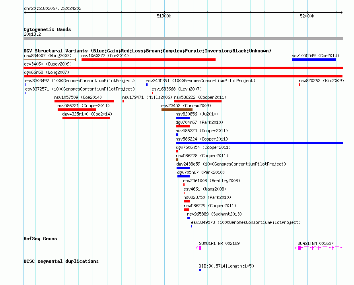Image resolution: width=354 pixels, height=285 pixels.
Task: Click the segmental duplication blue block
Action: click(x=200, y=270)
